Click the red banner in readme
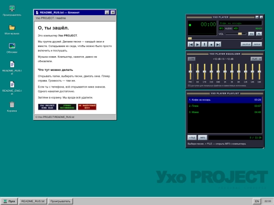 tap(87, 107)
